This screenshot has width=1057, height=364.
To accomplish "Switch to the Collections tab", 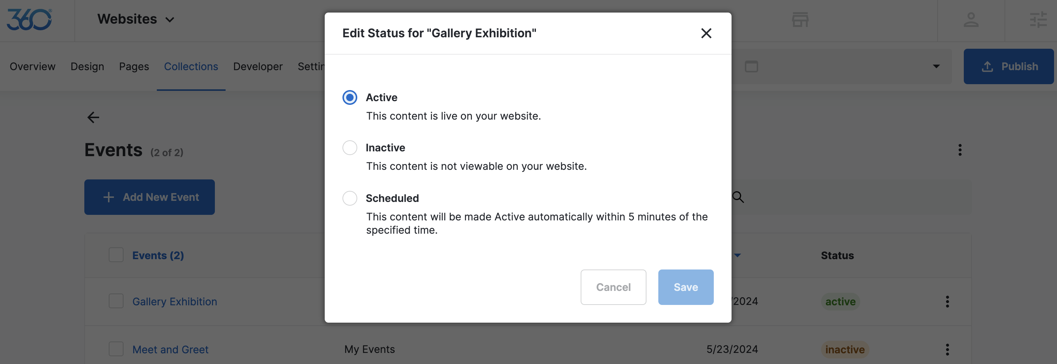I will point(191,66).
